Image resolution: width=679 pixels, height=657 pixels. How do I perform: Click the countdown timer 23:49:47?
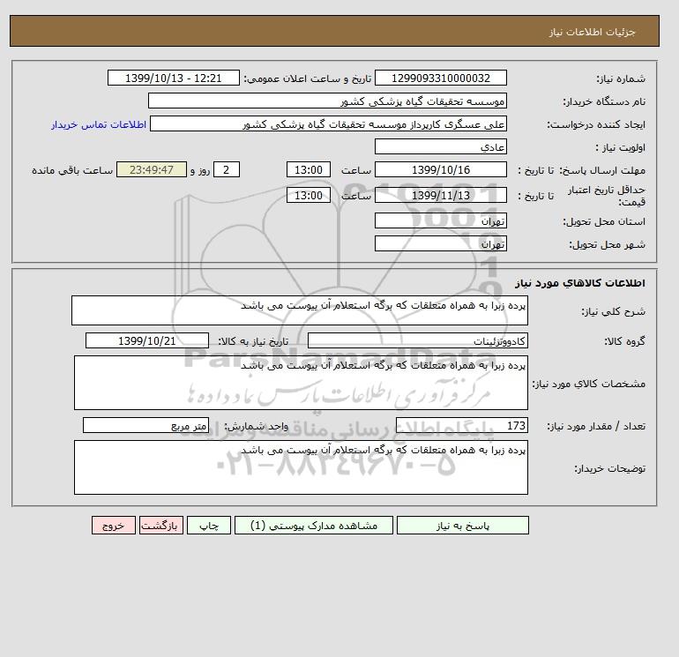pyautogui.click(x=152, y=170)
